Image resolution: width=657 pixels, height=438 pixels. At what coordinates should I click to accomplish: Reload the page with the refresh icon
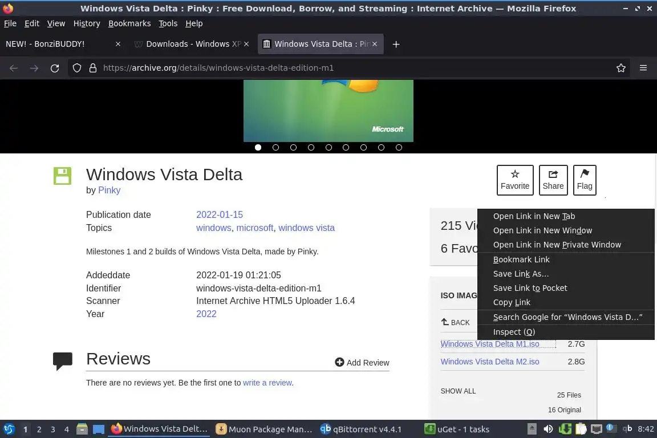[55, 68]
